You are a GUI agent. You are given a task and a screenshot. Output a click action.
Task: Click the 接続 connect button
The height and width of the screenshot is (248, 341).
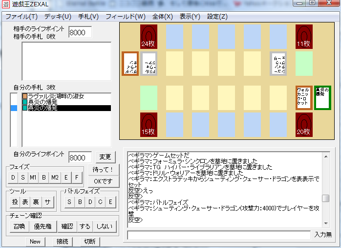63,242
